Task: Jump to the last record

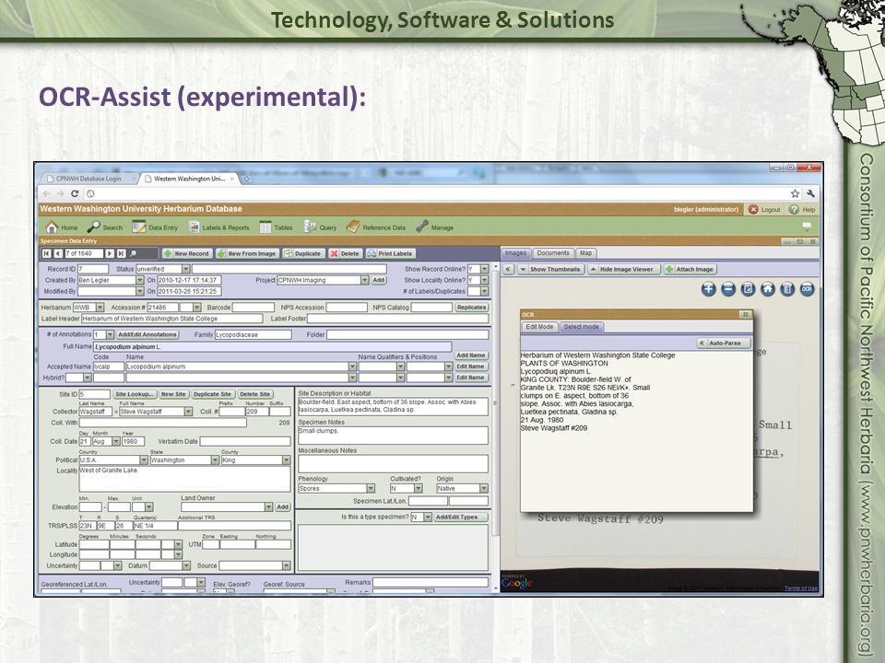Action: pyautogui.click(x=121, y=254)
